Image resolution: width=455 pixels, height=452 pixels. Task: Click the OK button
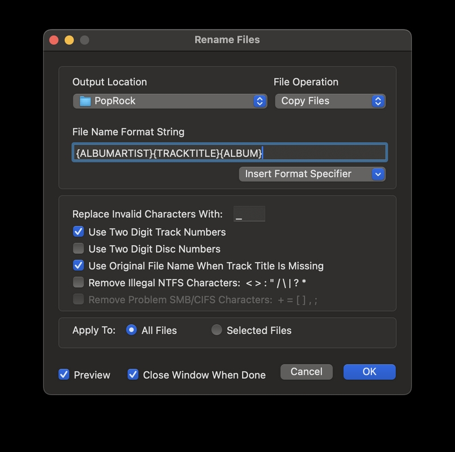(x=369, y=372)
